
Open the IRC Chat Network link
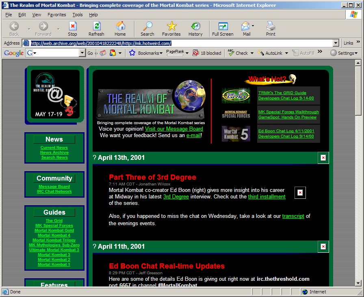coord(54,192)
